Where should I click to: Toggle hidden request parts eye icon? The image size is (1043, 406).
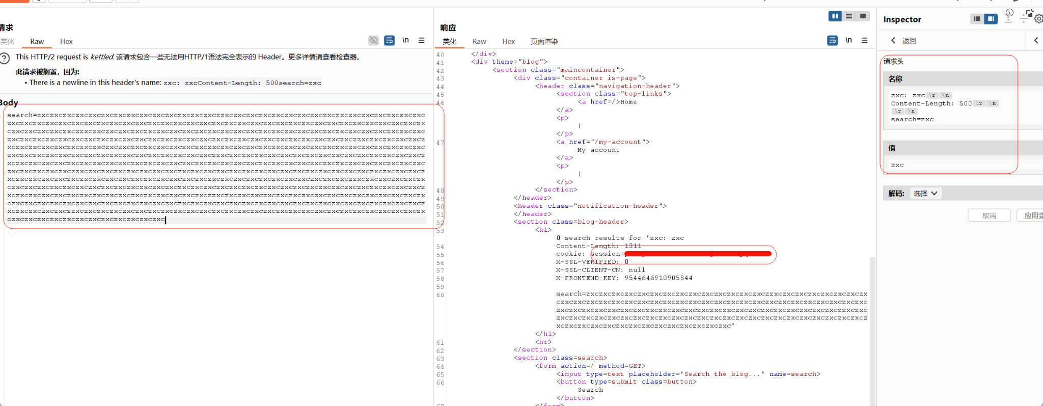pos(373,40)
